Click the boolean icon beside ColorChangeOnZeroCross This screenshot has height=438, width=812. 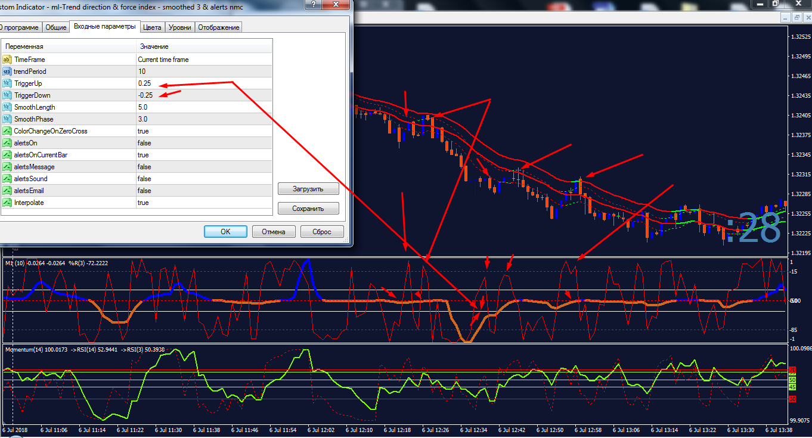tap(7, 131)
